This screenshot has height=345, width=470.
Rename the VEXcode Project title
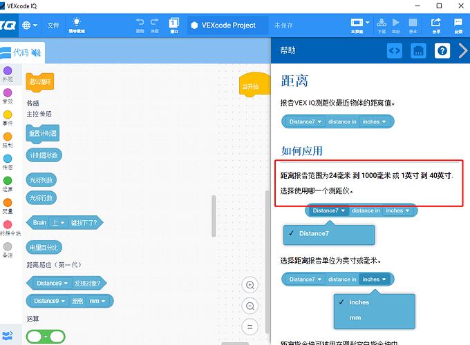click(x=228, y=26)
